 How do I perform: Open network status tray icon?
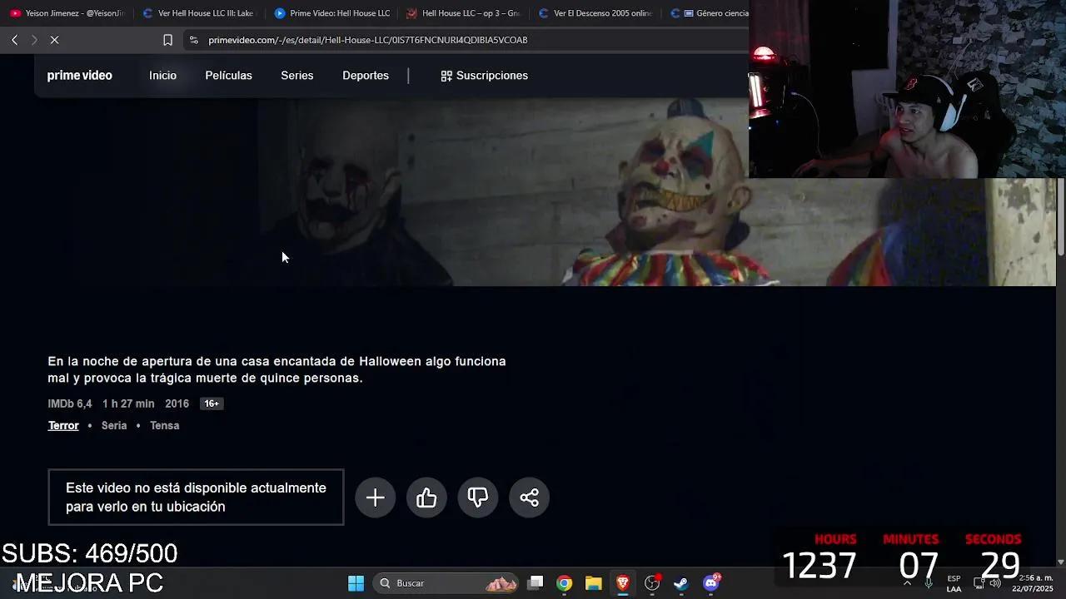(x=979, y=583)
